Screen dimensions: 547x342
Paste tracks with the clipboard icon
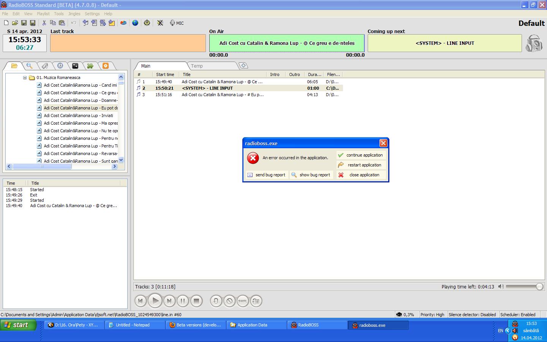[62, 23]
